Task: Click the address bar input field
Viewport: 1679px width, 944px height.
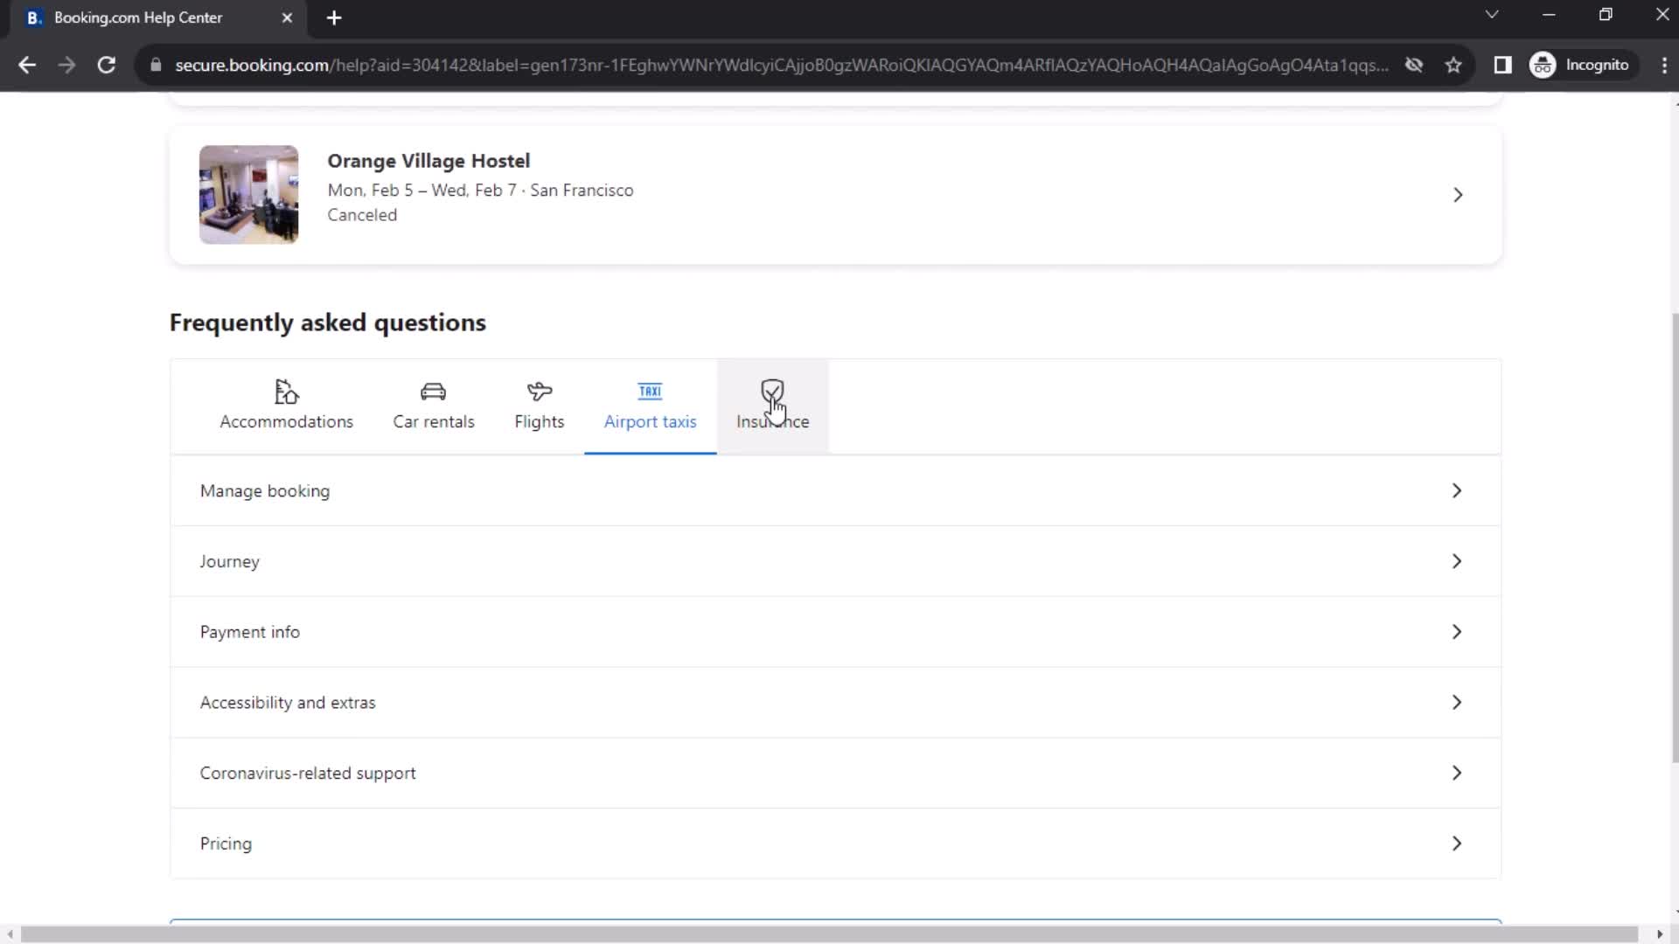Action: (789, 65)
